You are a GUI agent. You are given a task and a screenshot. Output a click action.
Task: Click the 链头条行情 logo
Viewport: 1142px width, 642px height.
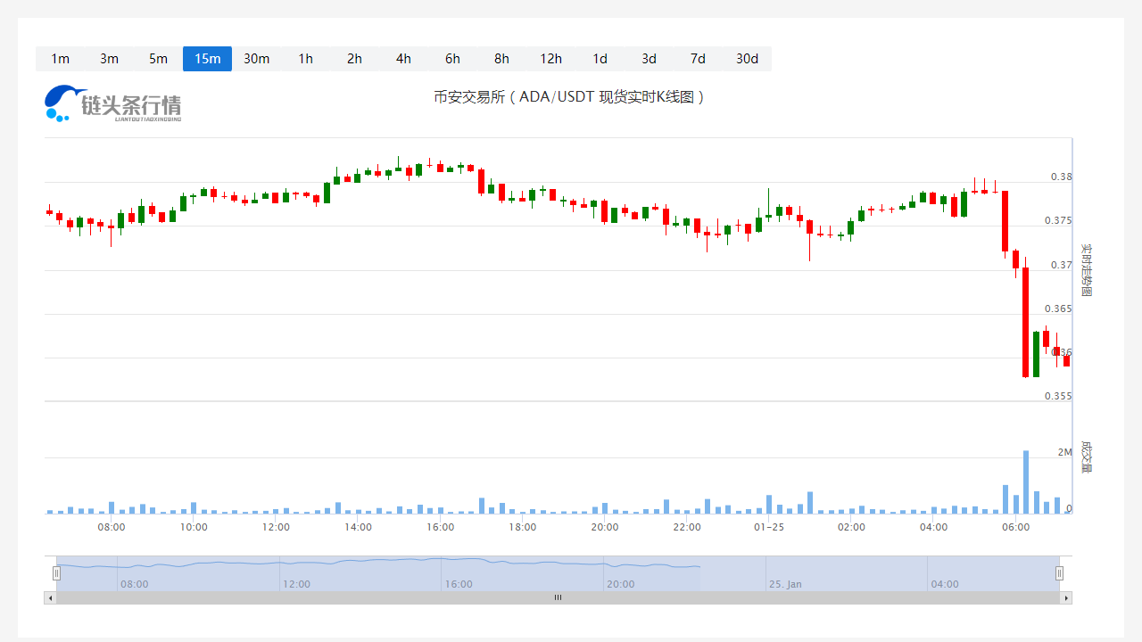(112, 103)
